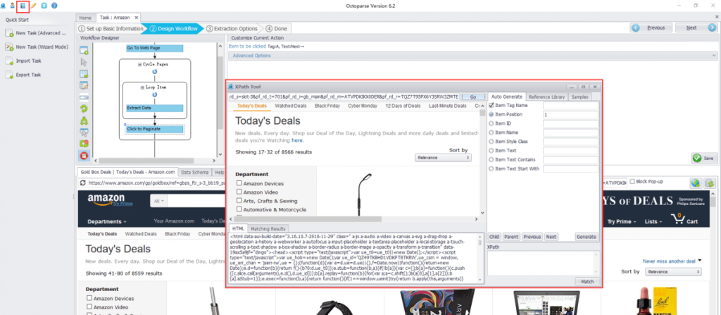
Task: Select the red stop tool in Workflow Designer
Action: (x=84, y=156)
